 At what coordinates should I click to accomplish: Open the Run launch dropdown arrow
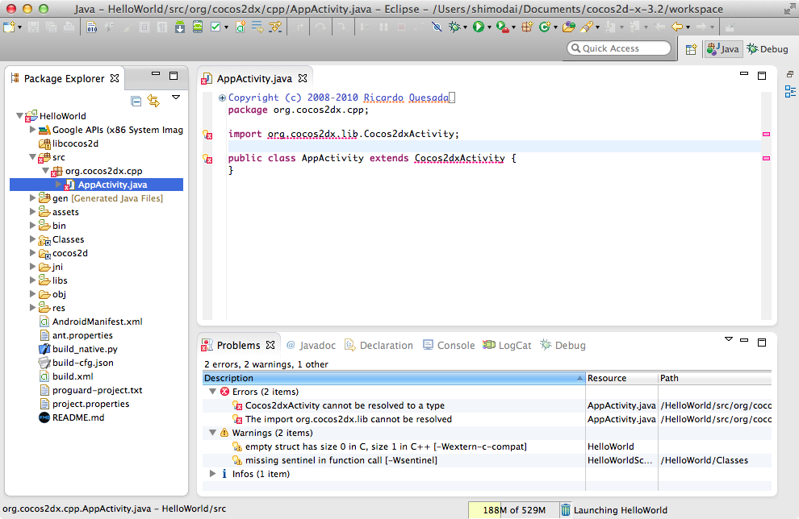[x=489, y=27]
